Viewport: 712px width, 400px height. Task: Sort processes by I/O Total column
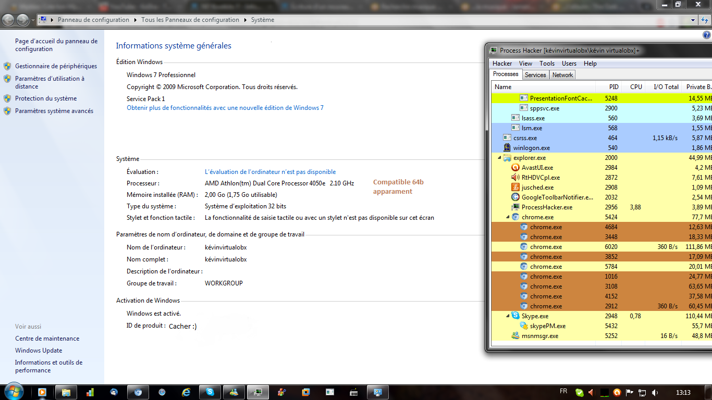tap(663, 87)
